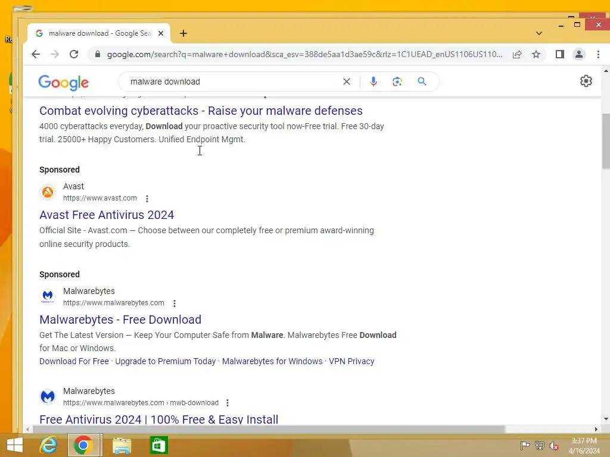610x457 pixels.
Task: Go back to previous page in Chrome
Action: (35, 54)
